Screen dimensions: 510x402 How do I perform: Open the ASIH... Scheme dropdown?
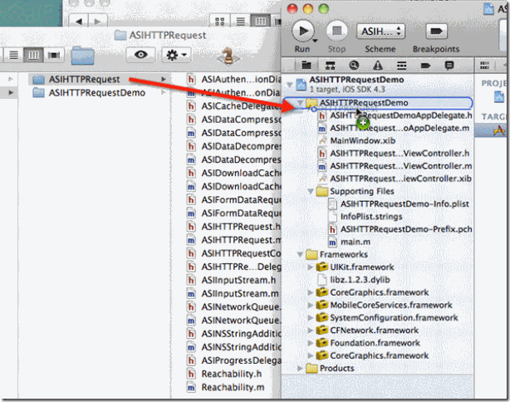pos(380,32)
